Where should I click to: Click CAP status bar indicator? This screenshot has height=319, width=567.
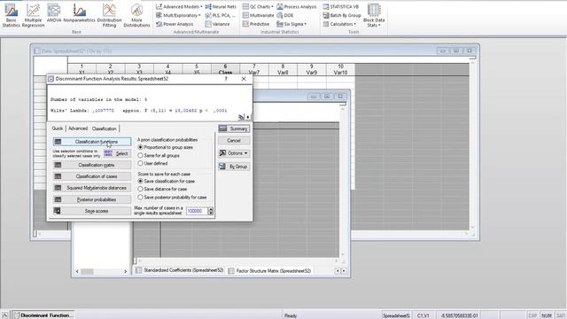point(532,315)
